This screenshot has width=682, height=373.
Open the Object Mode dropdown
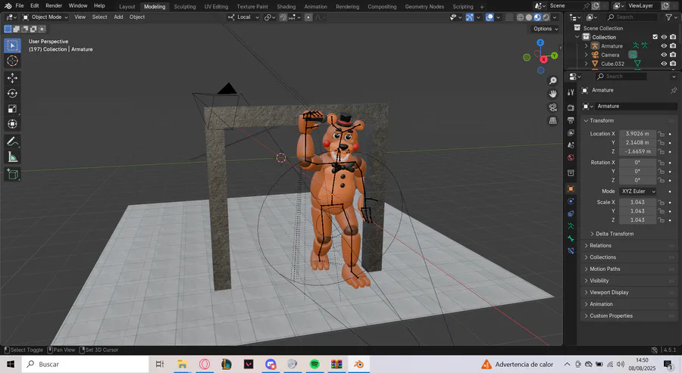[45, 17]
